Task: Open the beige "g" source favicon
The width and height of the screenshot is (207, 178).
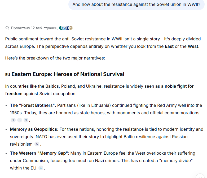Action: pyautogui.click(x=71, y=28)
